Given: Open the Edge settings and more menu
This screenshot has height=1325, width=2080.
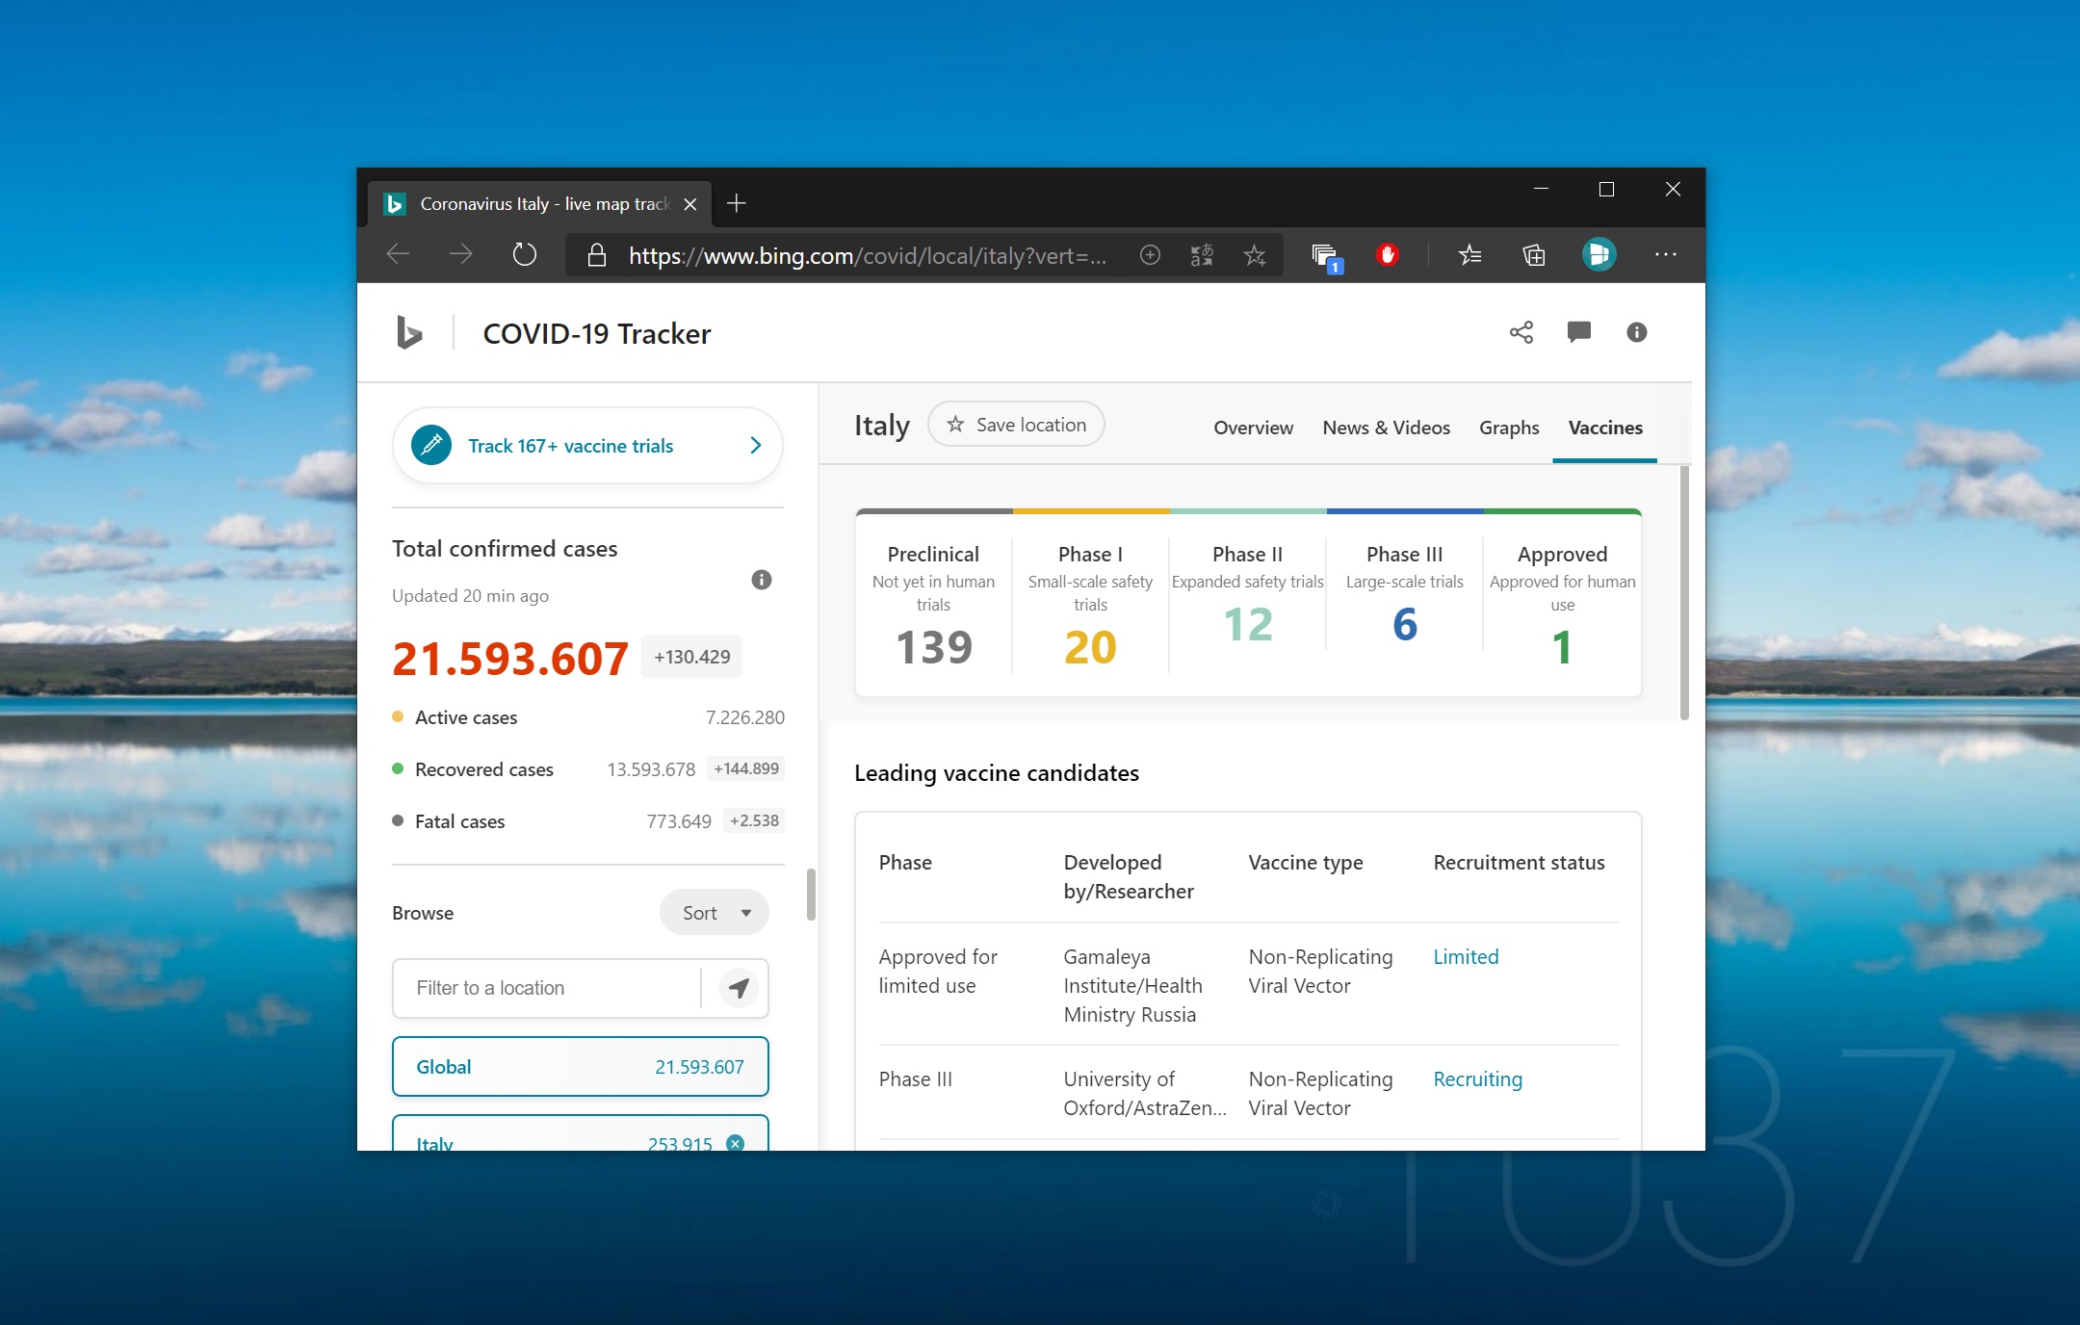Looking at the screenshot, I should 1666,255.
